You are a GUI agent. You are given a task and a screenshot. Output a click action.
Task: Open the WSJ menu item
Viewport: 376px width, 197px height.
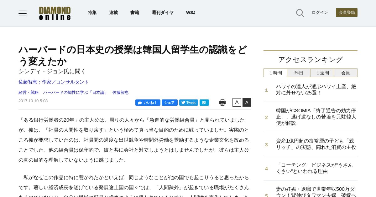pos(191,13)
